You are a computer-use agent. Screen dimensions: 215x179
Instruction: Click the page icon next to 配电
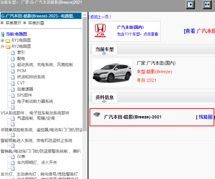13,59
